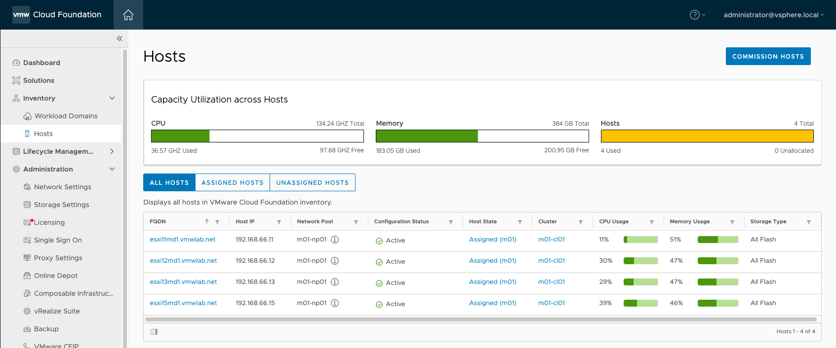Viewport: 836px width, 348px height.
Task: Go to the home page icon
Action: pyautogui.click(x=128, y=15)
